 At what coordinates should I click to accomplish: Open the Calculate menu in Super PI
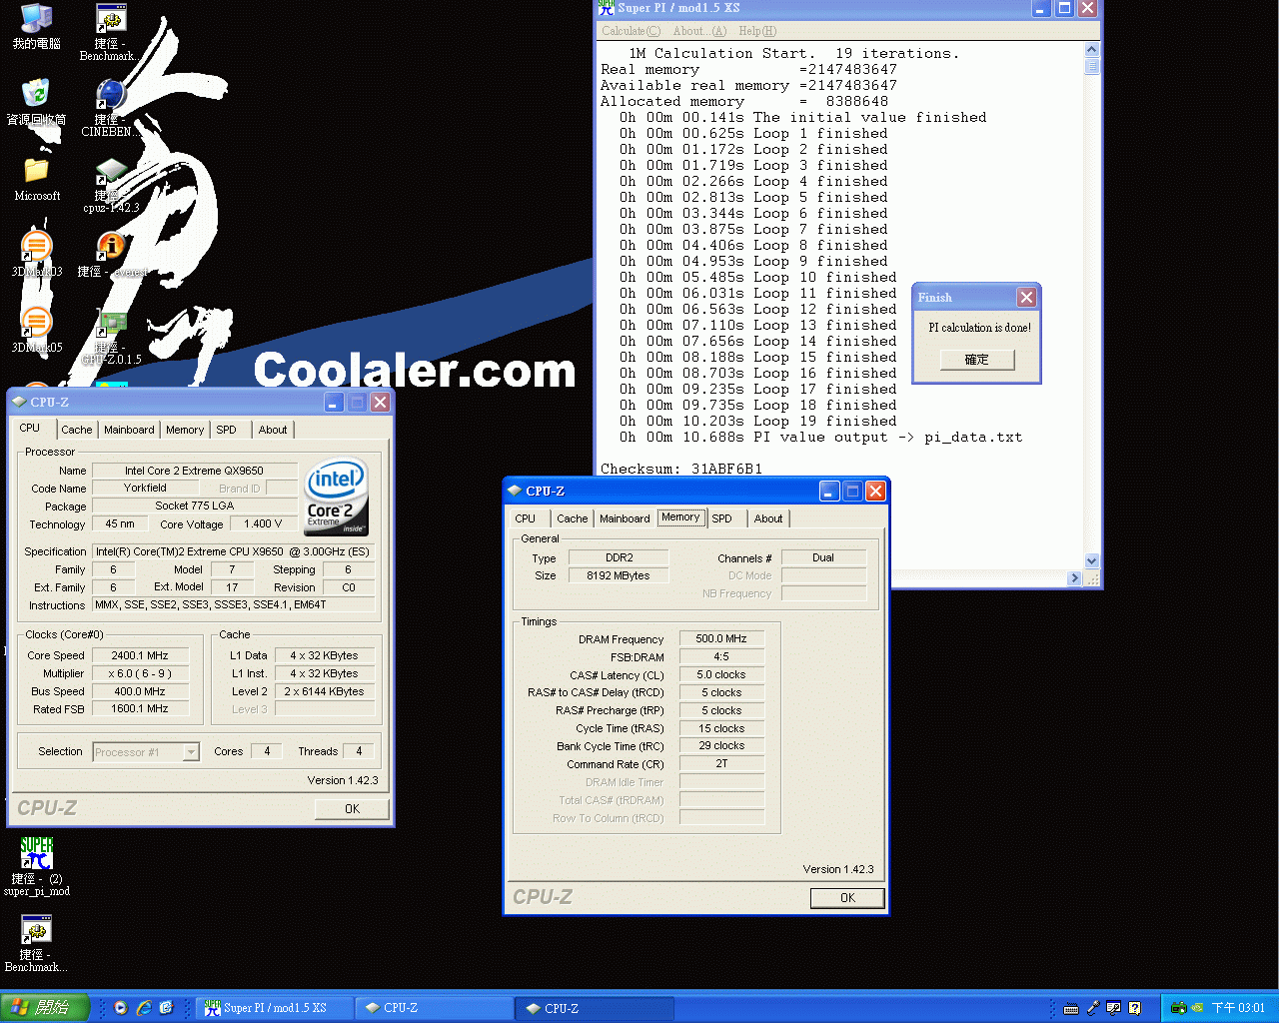pyautogui.click(x=631, y=31)
